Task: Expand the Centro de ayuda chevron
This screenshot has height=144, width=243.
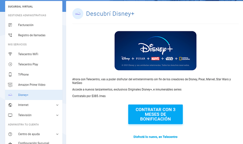Action: pyautogui.click(x=57, y=134)
